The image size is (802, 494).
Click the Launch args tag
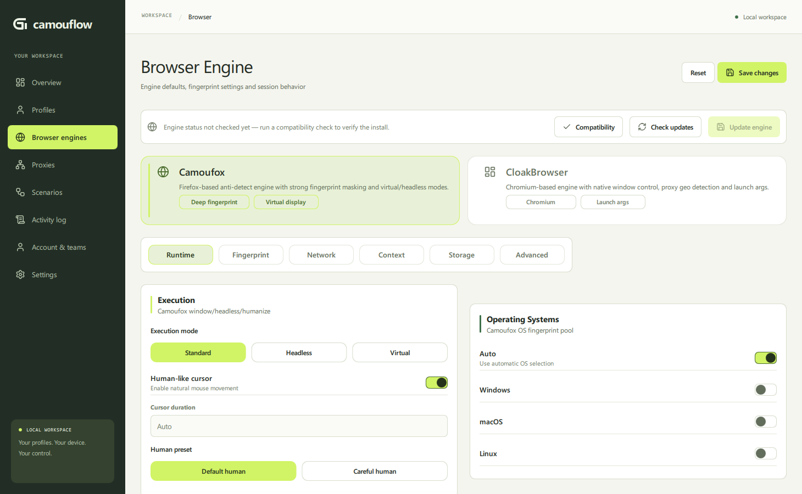[x=613, y=202]
